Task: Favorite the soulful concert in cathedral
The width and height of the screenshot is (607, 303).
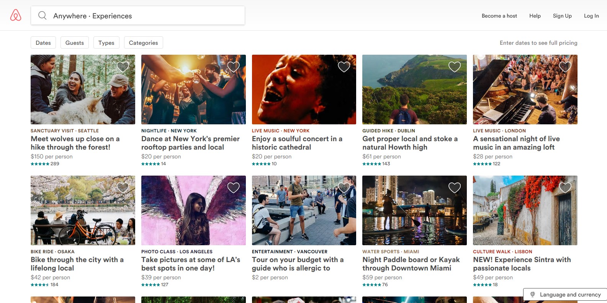Action: point(344,67)
